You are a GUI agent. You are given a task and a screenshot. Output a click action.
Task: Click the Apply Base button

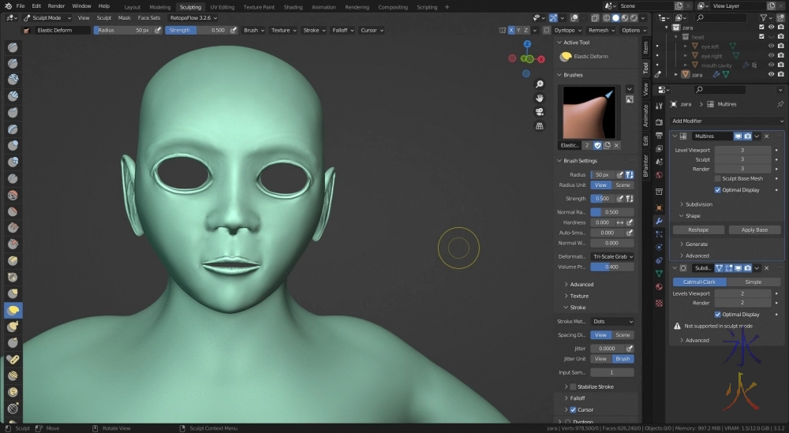coord(754,230)
